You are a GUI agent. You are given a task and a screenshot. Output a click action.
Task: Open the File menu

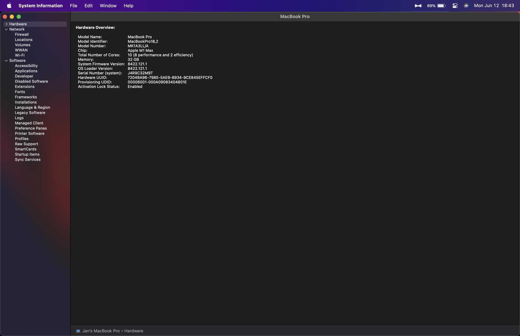coord(73,6)
